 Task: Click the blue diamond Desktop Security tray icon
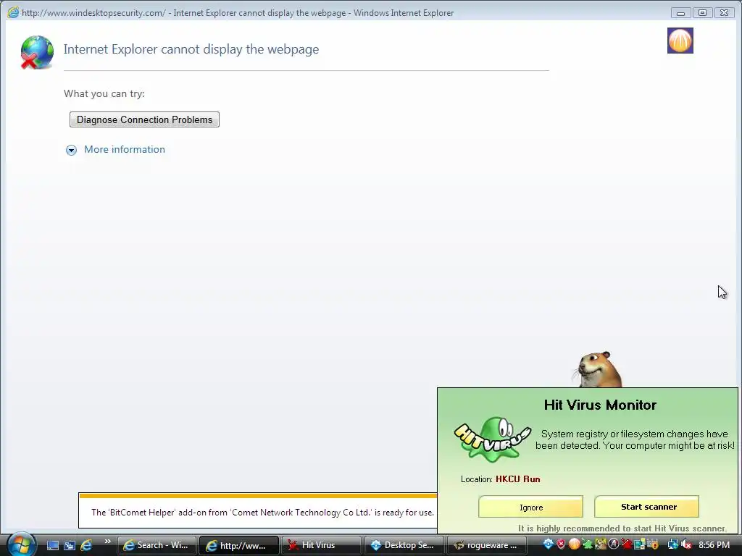tap(548, 544)
